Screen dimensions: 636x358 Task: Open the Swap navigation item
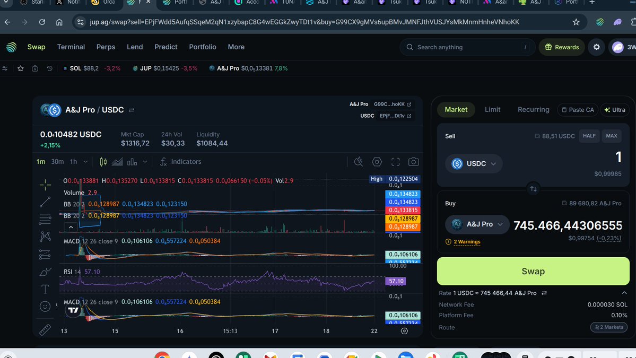[36, 47]
